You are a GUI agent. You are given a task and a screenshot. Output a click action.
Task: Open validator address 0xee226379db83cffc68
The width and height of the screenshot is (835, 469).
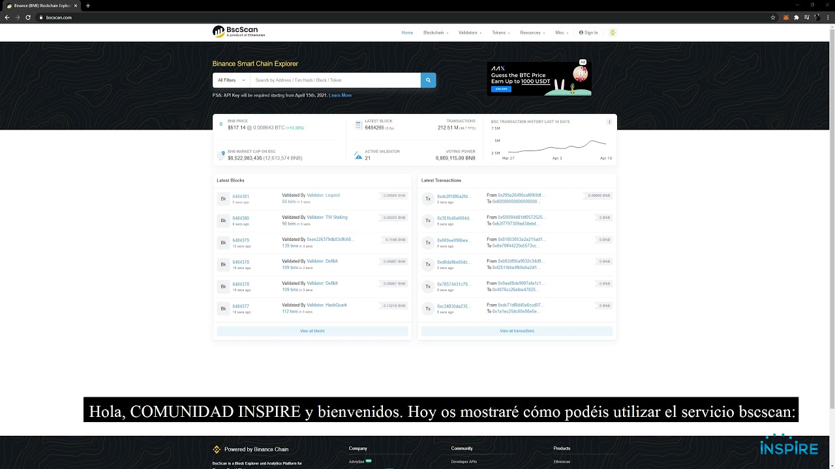coord(330,240)
